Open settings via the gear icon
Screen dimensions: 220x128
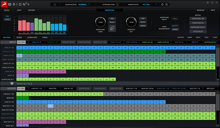[x=162, y=5]
